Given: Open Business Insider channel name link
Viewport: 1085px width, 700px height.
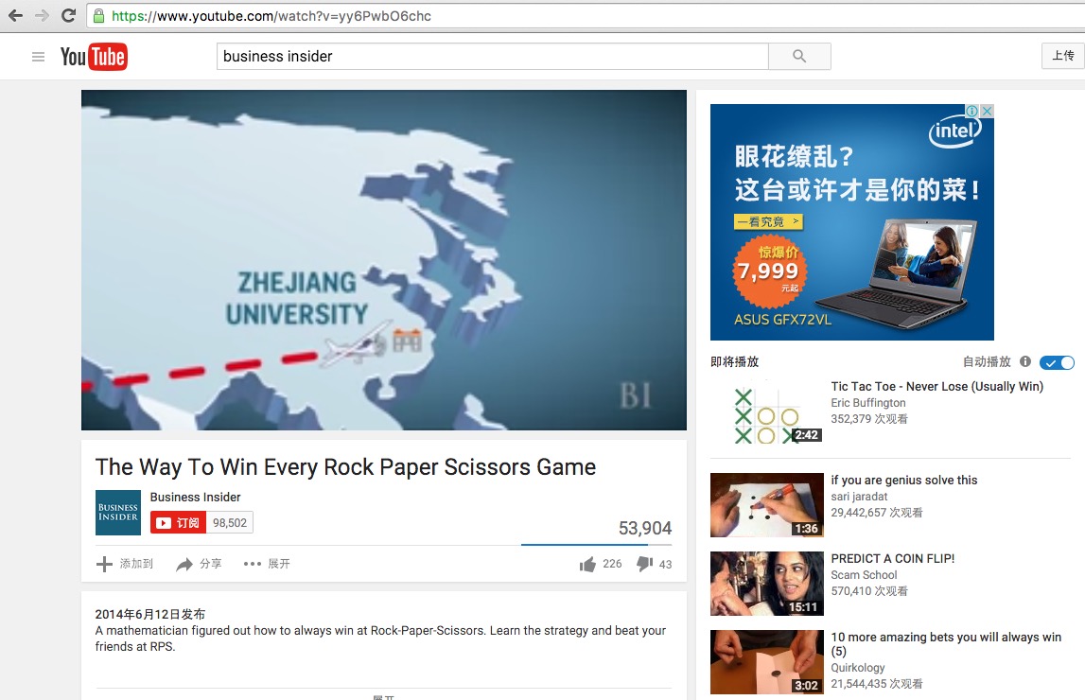Looking at the screenshot, I should 195,497.
